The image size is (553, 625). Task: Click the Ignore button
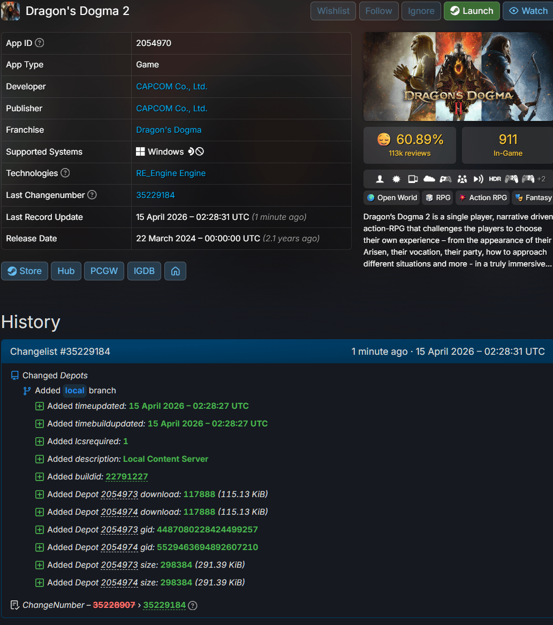tap(421, 11)
